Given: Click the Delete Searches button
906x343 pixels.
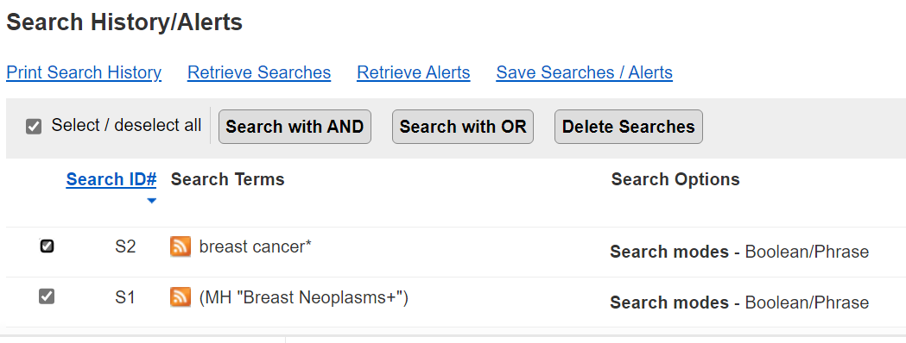Looking at the screenshot, I should tap(629, 127).
